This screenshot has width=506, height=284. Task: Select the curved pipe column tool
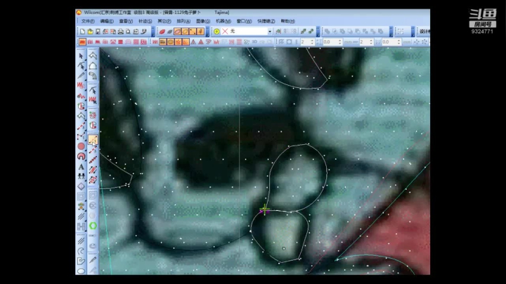click(93, 76)
